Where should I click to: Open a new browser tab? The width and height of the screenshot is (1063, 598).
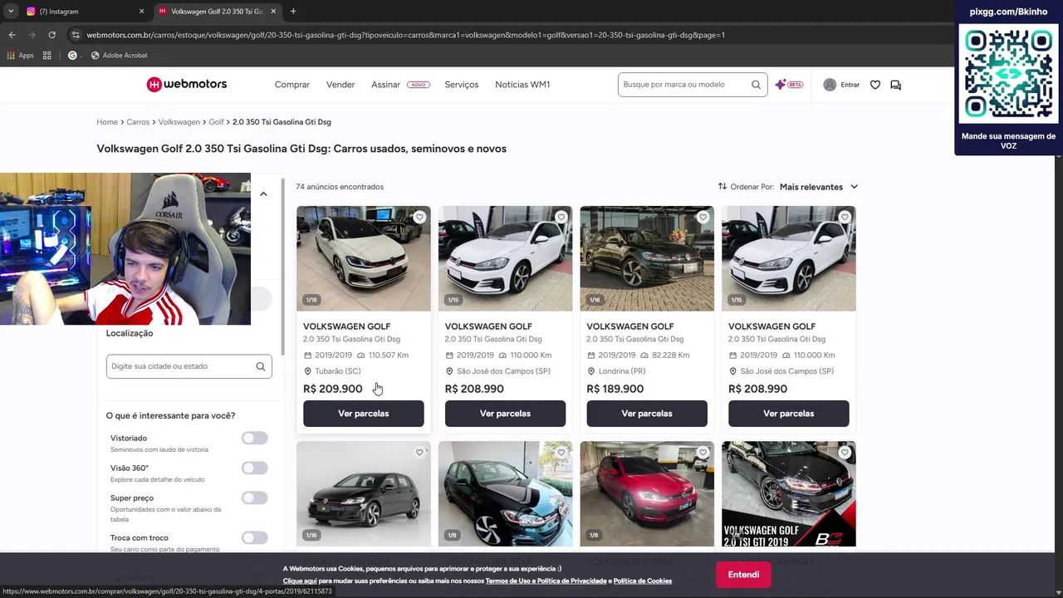click(293, 12)
